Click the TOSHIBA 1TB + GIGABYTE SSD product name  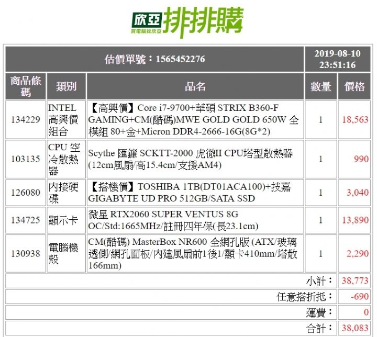pyautogui.click(x=190, y=193)
